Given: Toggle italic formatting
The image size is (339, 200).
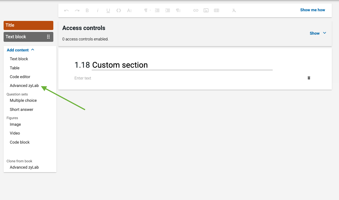Looking at the screenshot, I should pyautogui.click(x=98, y=10).
